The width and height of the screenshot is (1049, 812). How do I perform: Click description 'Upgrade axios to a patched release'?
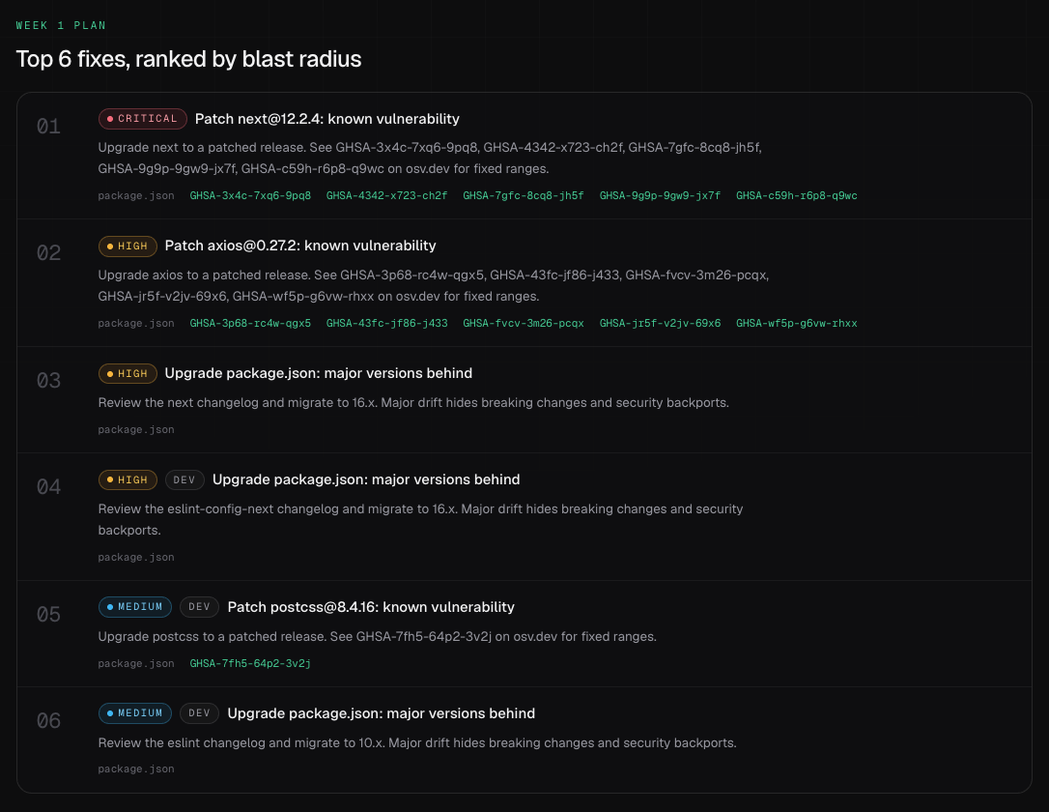(434, 285)
